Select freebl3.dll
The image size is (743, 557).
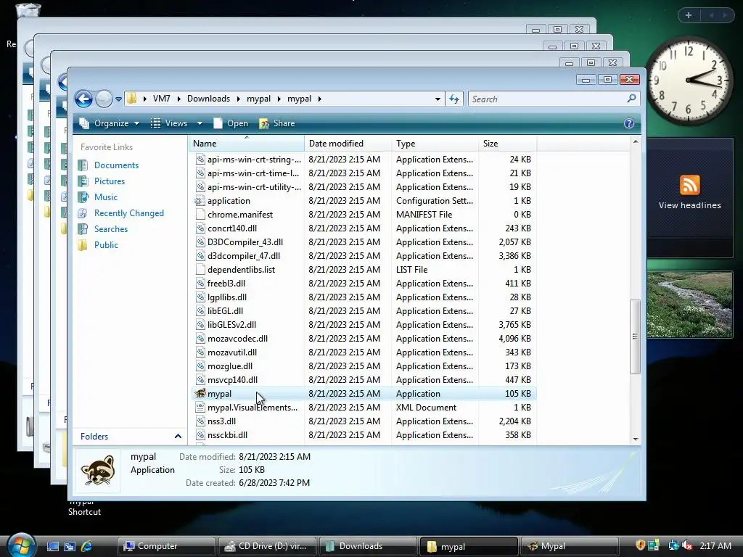point(226,284)
